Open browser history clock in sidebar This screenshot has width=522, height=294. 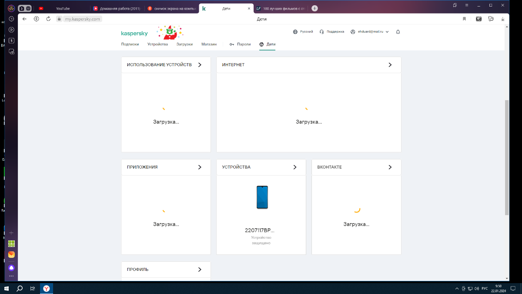coord(11,19)
